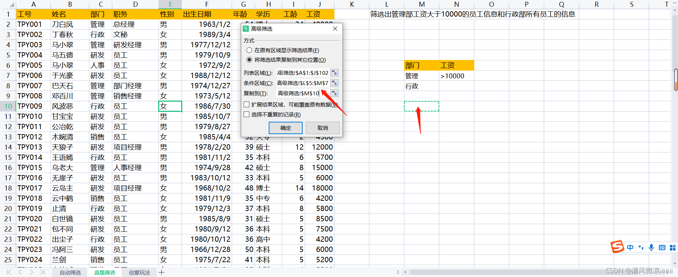Screen dimensions: 678x277
Task: Close the 高级筛选 dialog
Action: click(335, 29)
